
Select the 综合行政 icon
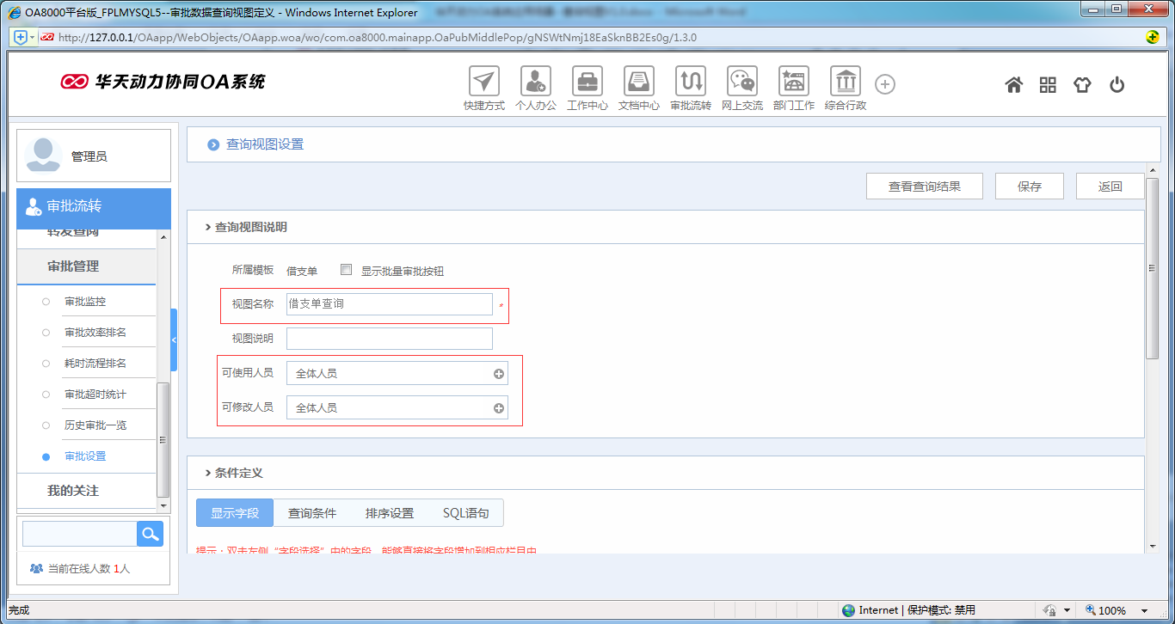point(845,82)
